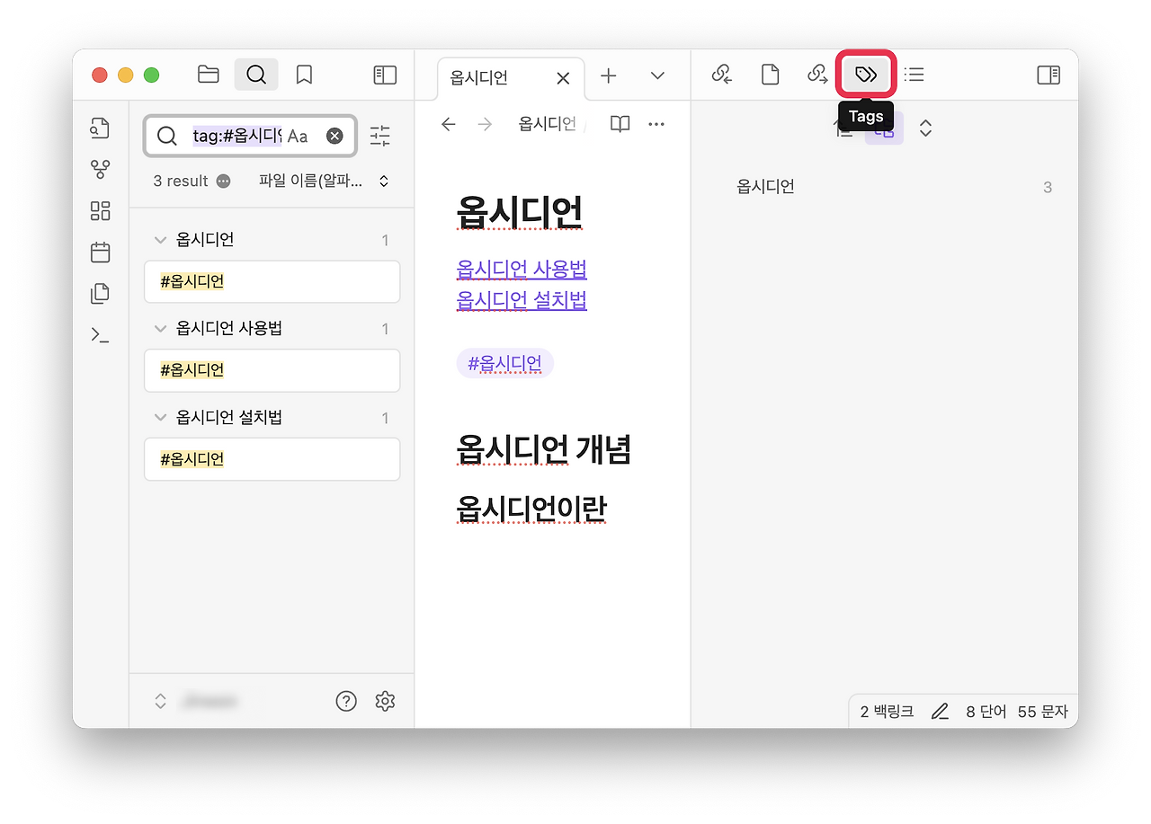Open the #옵시디언 match under 옵시디언 사용법
Image resolution: width=1151 pixels, height=824 pixels.
(272, 370)
